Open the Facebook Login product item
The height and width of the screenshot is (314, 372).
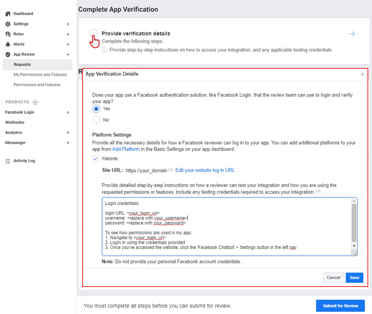tap(20, 112)
